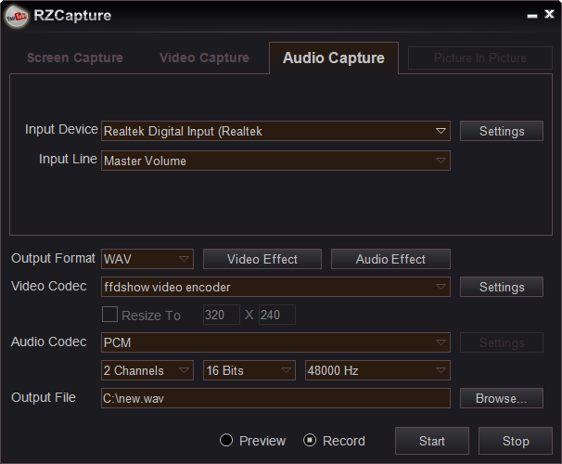Click the Audio Effect button
Viewport: 562px width, 464px height.
[390, 259]
